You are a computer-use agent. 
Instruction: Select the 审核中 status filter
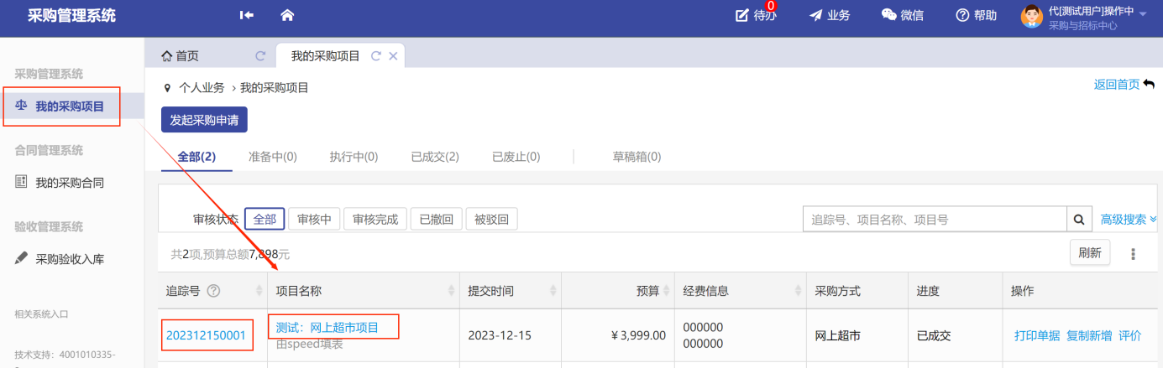(x=315, y=220)
